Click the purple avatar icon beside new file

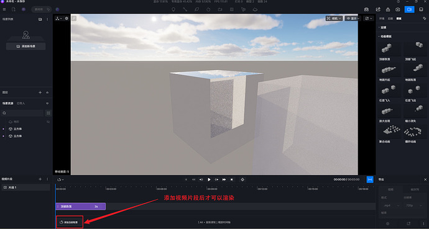click(24, 9)
